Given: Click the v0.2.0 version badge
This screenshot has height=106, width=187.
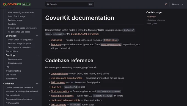Looking at the screenshot, I should pos(26,4).
